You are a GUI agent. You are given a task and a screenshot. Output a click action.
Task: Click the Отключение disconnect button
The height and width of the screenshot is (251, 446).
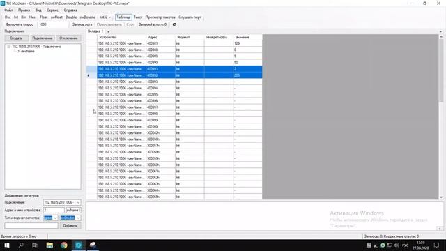click(68, 38)
